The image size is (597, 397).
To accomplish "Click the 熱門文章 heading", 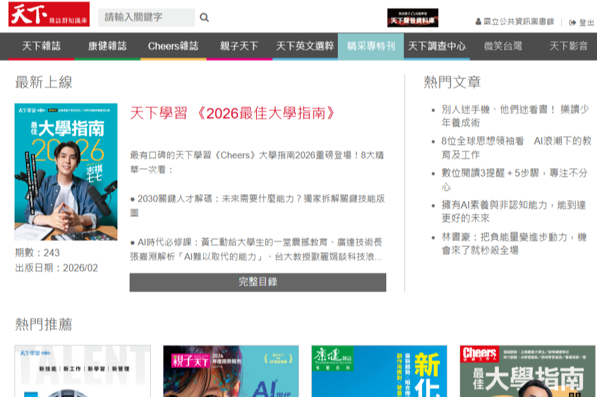I will tap(452, 82).
